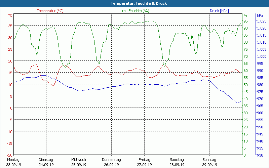Click the '30' tick on the red temperature axis
This screenshot has width=269, height=168.
click(x=10, y=38)
